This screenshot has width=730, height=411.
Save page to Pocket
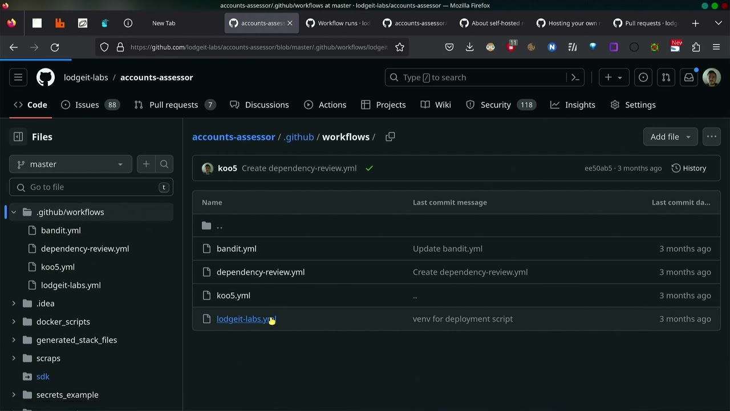449,47
